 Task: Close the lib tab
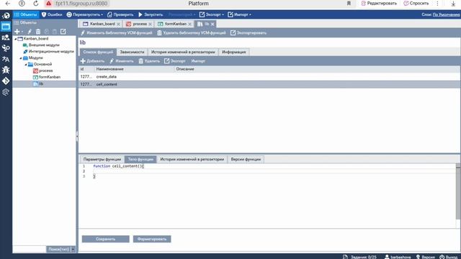tap(212, 24)
